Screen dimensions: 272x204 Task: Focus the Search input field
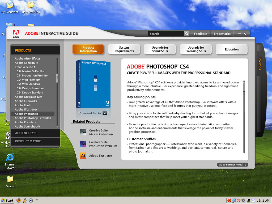[166, 34]
